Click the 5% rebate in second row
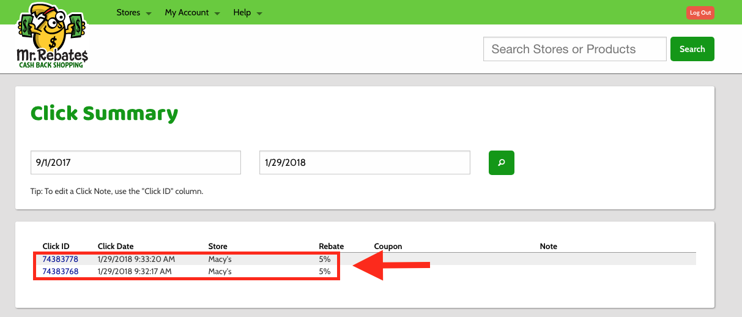Viewport: 742px width, 317px height. tap(324, 271)
